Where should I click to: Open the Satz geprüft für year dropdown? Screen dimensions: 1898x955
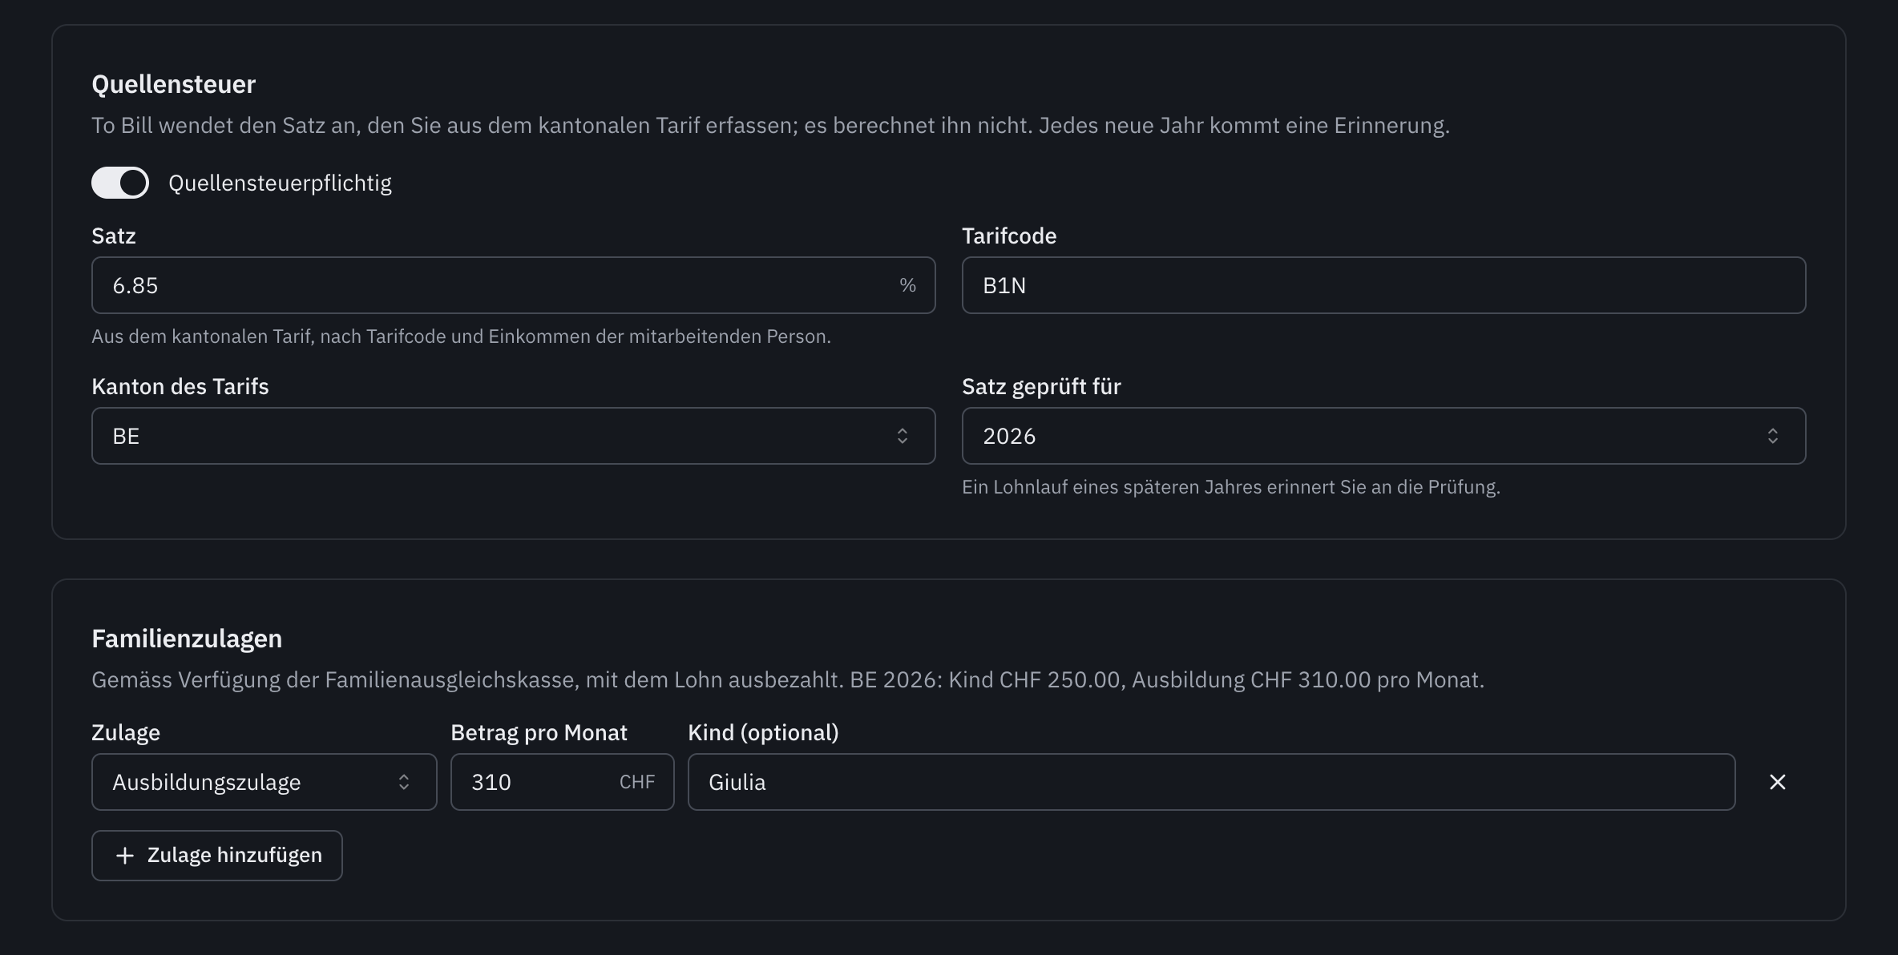point(1383,436)
